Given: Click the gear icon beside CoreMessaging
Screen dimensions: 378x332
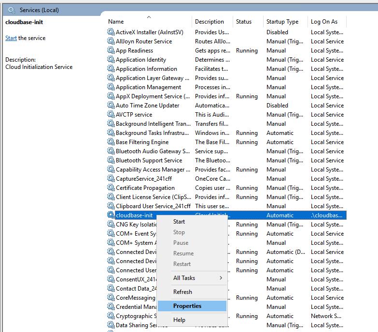Looking at the screenshot, I should tap(111, 298).
